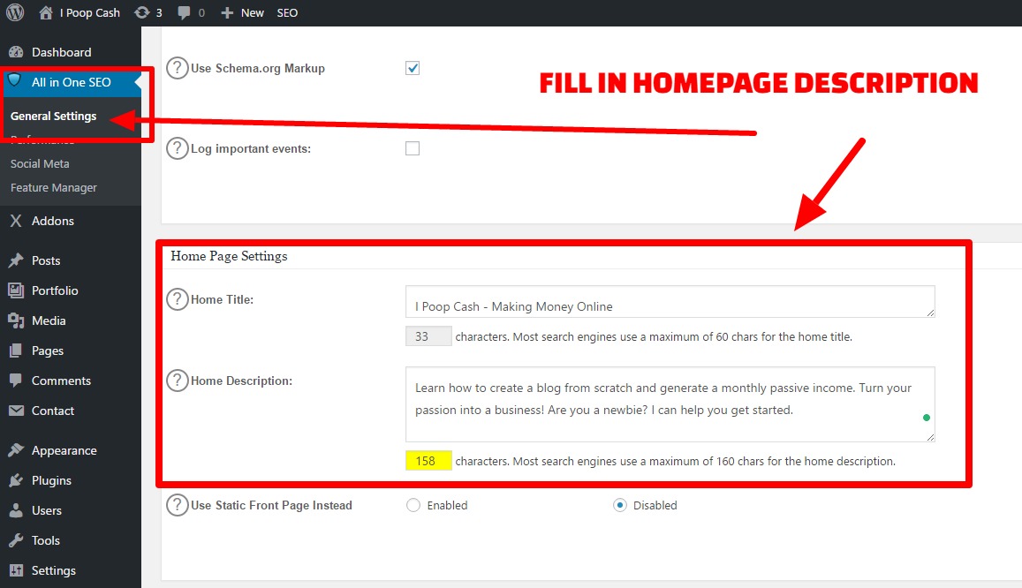Viewport: 1022px width, 588px height.
Task: Open the SEO admin bar menu
Action: [x=287, y=12]
